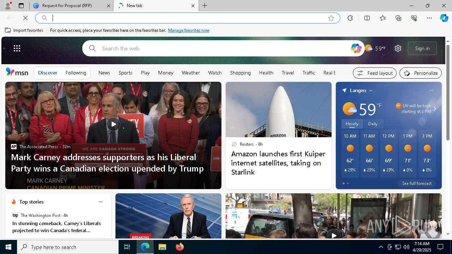Expand the Langen location dropdown
452x254 pixels.
click(371, 91)
